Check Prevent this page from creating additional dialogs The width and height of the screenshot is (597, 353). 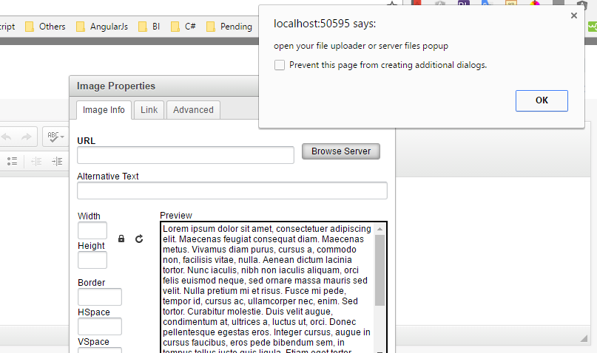coord(280,65)
